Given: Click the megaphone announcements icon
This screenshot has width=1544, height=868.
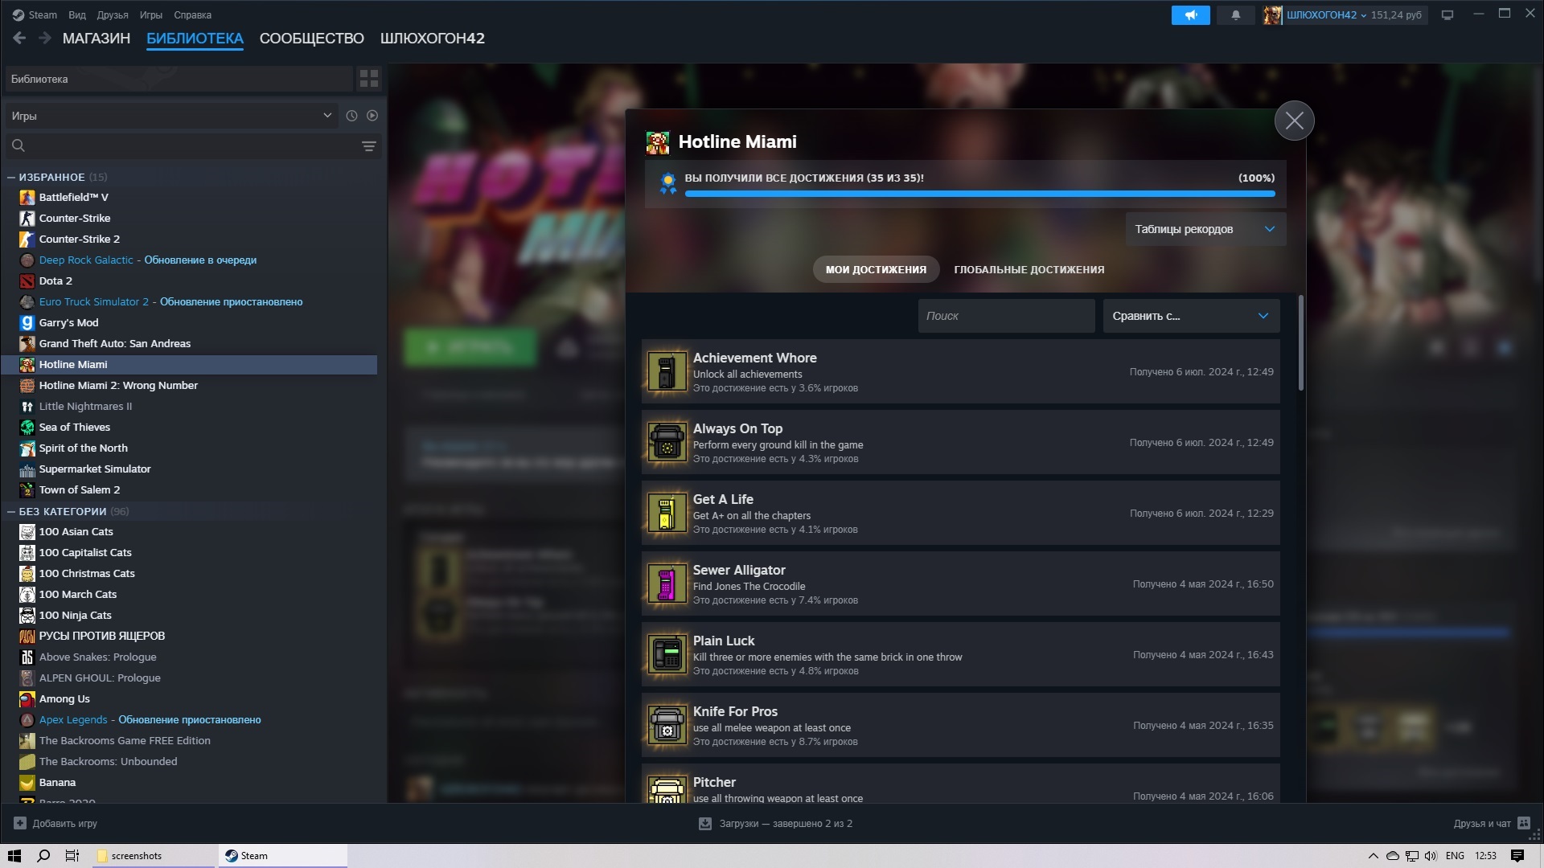Looking at the screenshot, I should pos(1190,15).
